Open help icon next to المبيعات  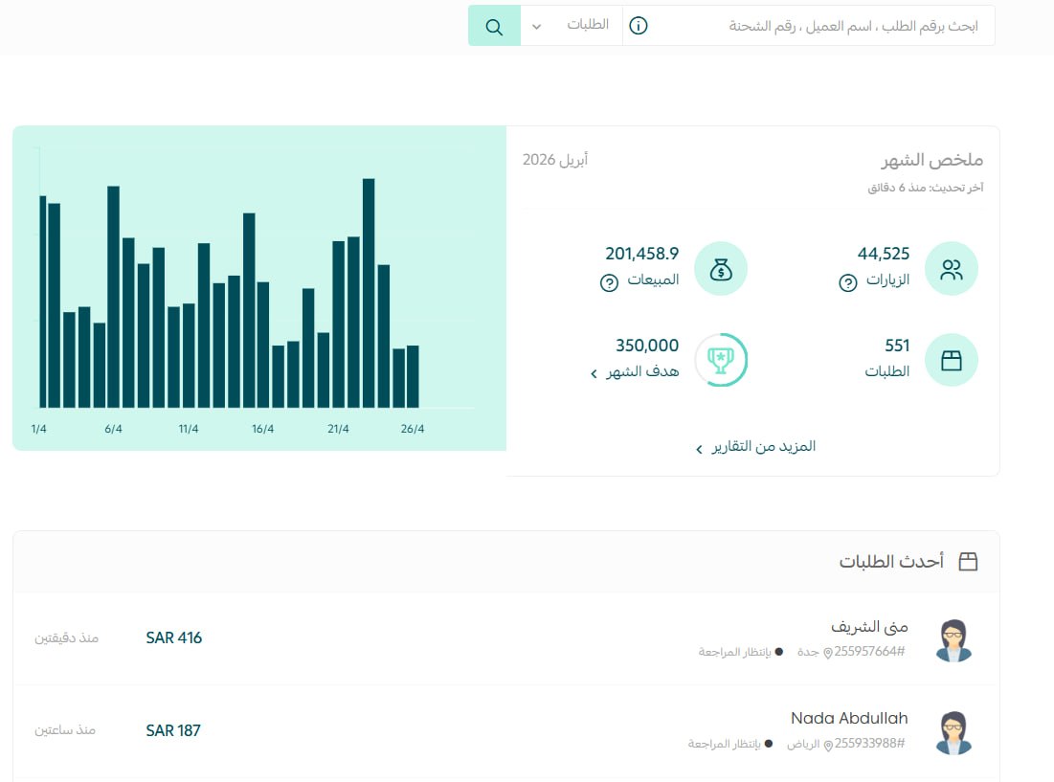pos(609,282)
